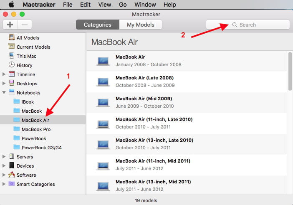Click the MacBook Air folder icon
The image size is (293, 205).
tap(17, 120)
